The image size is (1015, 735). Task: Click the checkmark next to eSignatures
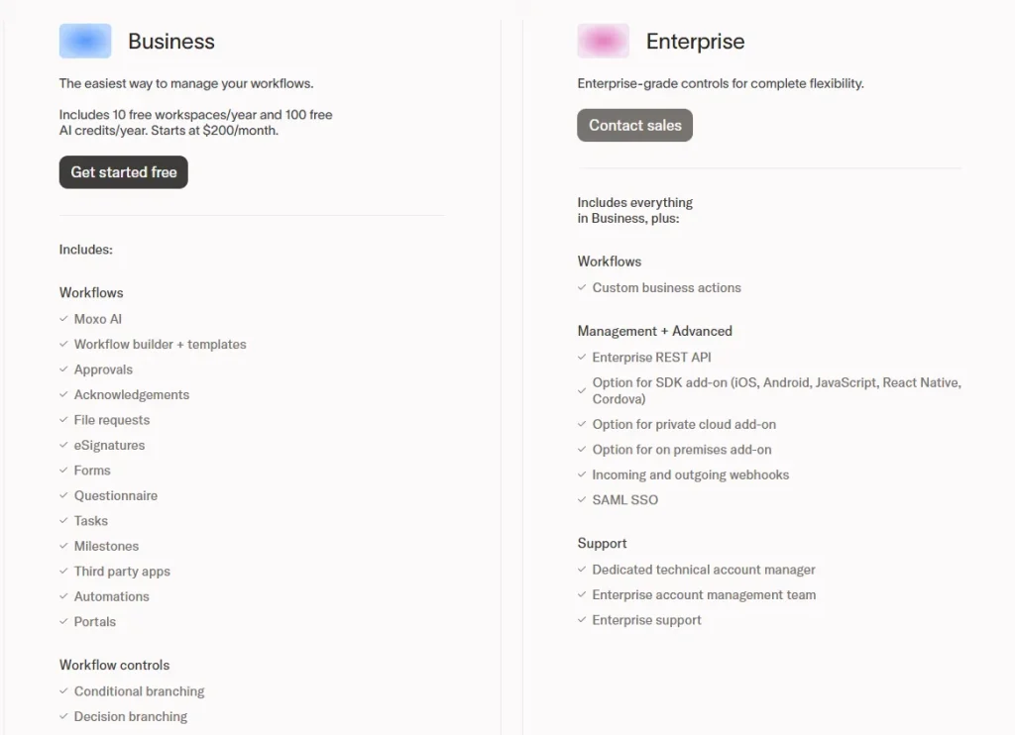point(63,446)
